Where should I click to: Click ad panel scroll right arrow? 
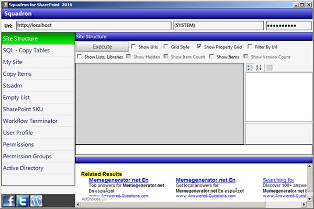coord(304,204)
